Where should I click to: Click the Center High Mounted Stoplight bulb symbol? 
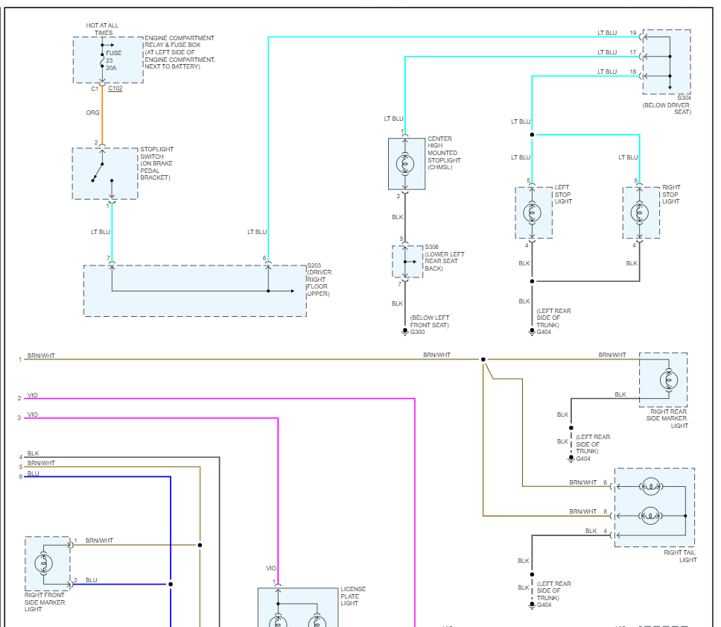405,164
